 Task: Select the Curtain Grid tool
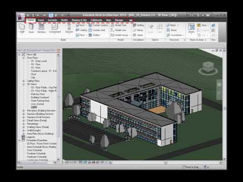97,30
